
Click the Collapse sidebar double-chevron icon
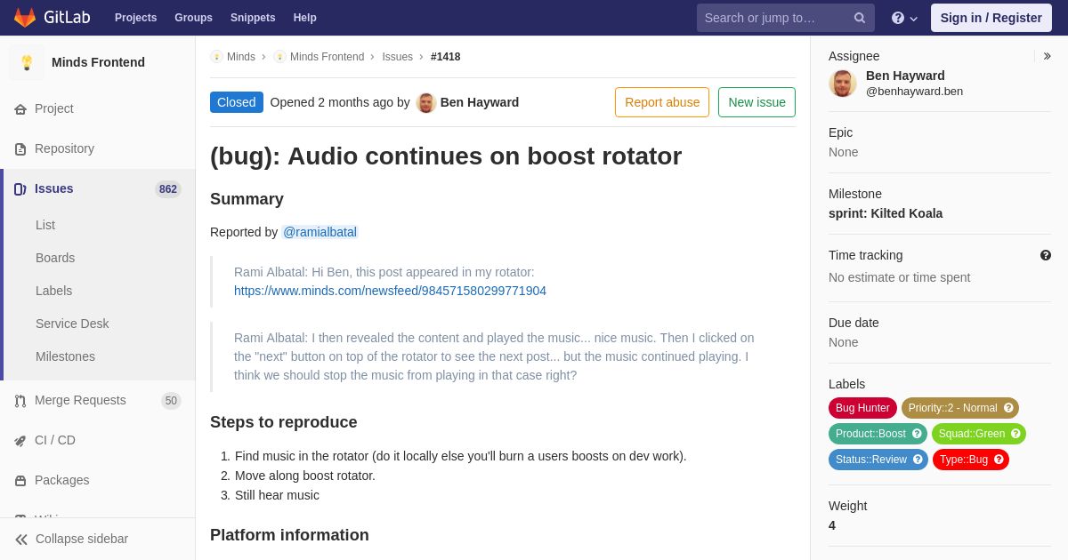21,540
